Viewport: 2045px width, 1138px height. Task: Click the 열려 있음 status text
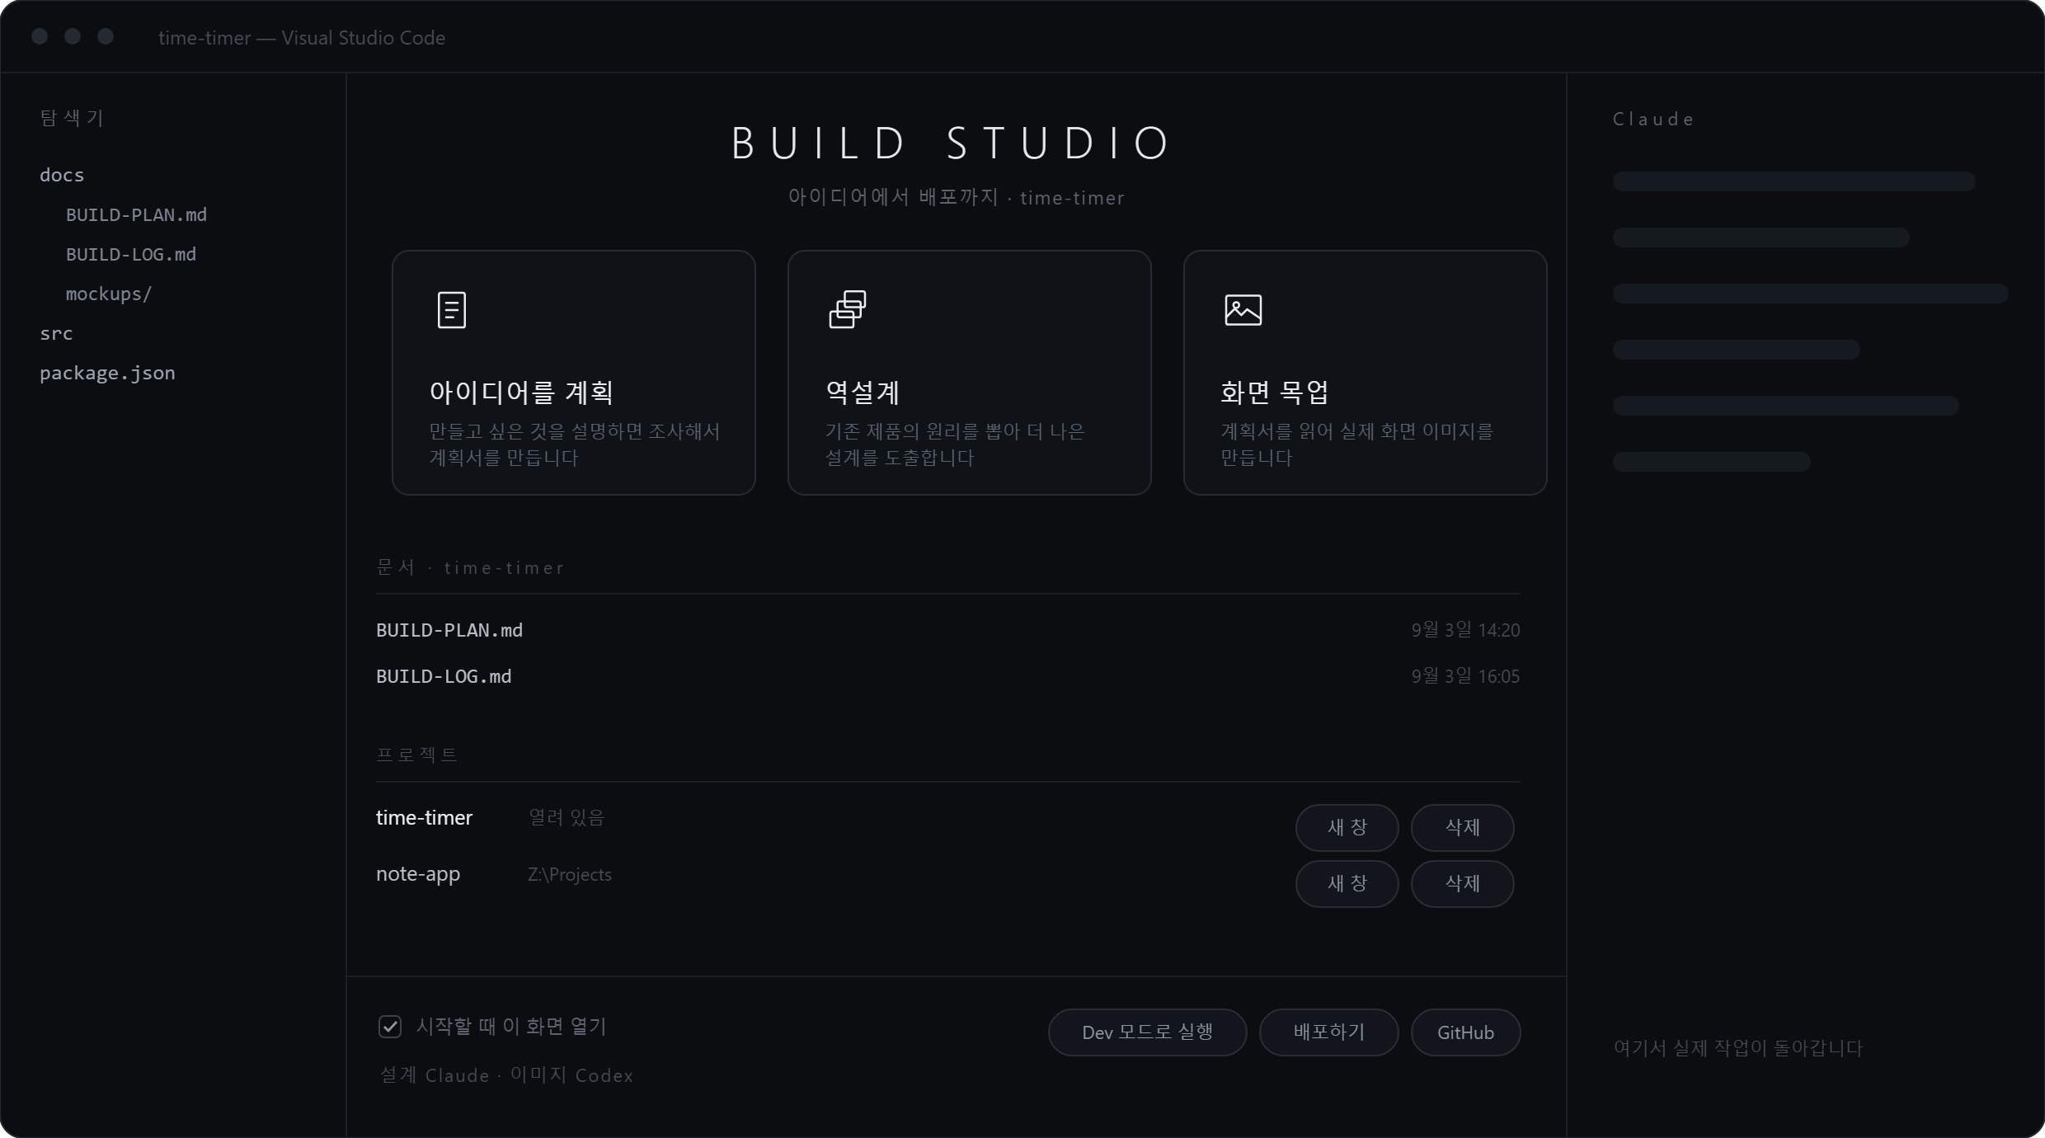[566, 818]
